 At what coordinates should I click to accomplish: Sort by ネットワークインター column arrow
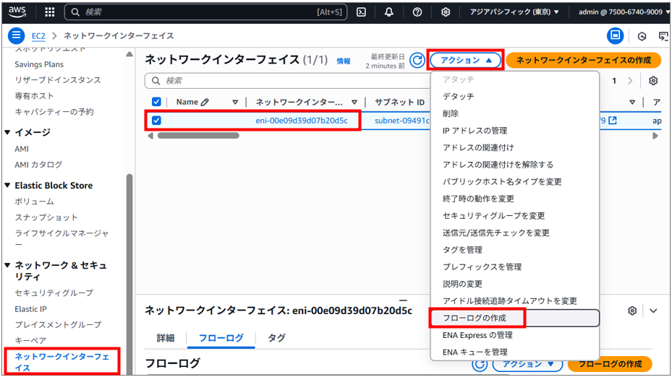click(x=354, y=102)
